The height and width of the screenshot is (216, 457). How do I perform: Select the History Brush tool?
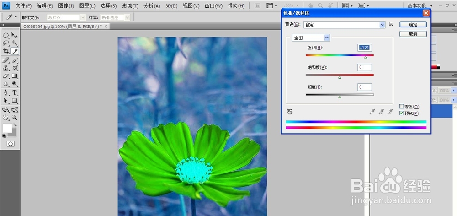coord(14,68)
